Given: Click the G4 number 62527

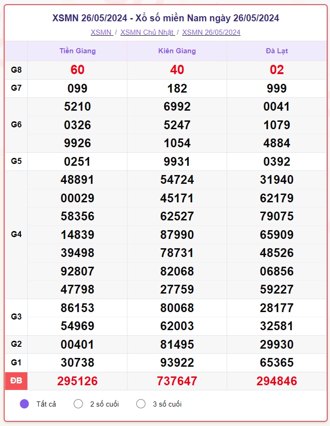Looking at the screenshot, I should 177,216.
